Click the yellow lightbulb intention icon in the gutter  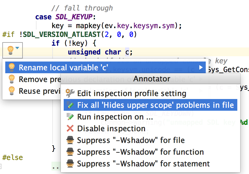tap(10, 50)
